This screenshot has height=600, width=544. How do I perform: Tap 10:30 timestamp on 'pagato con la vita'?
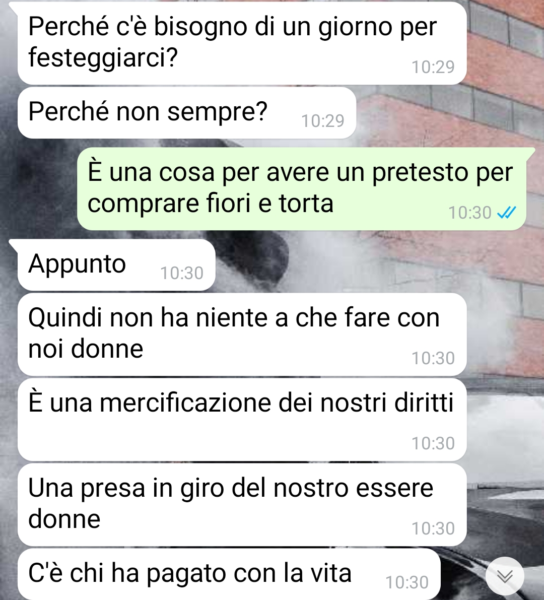pos(407,582)
